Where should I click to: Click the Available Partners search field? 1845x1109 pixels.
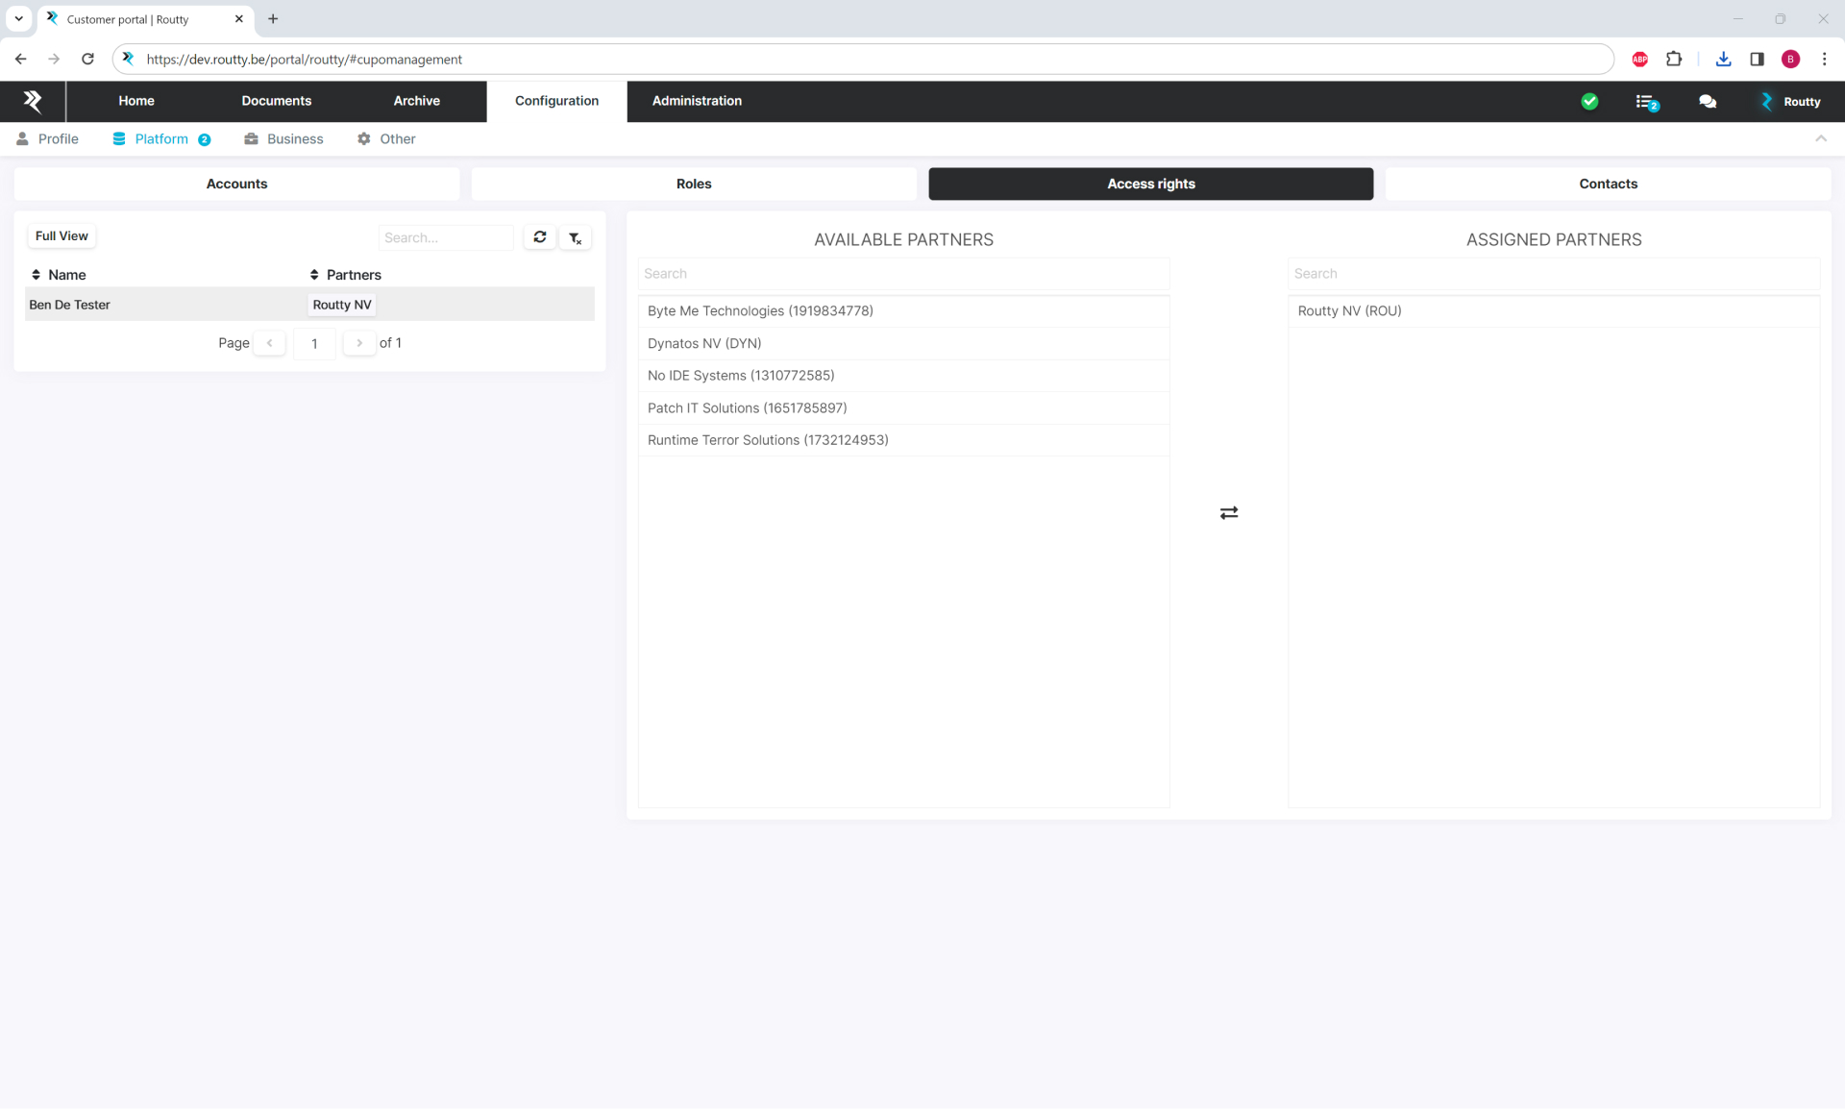pos(903,274)
